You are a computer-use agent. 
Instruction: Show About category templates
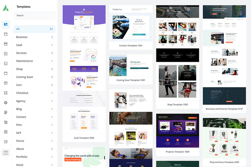tap(34, 149)
